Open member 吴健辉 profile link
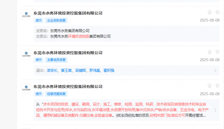Image resolution: width=224 pixels, height=129 pixels. coord(80,70)
